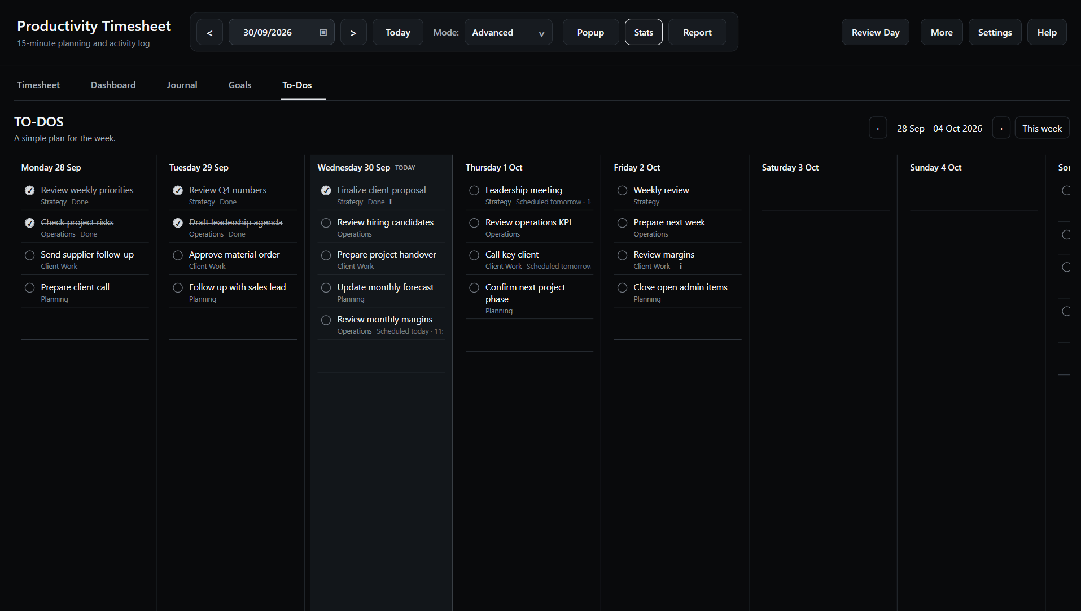Check off Prepare project handover
This screenshot has width=1081, height=611.
click(x=326, y=255)
